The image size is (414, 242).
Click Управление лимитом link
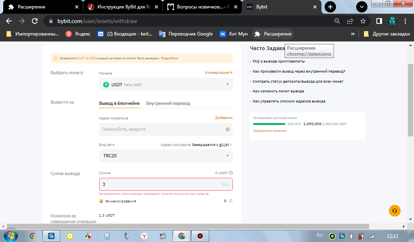coord(270,131)
